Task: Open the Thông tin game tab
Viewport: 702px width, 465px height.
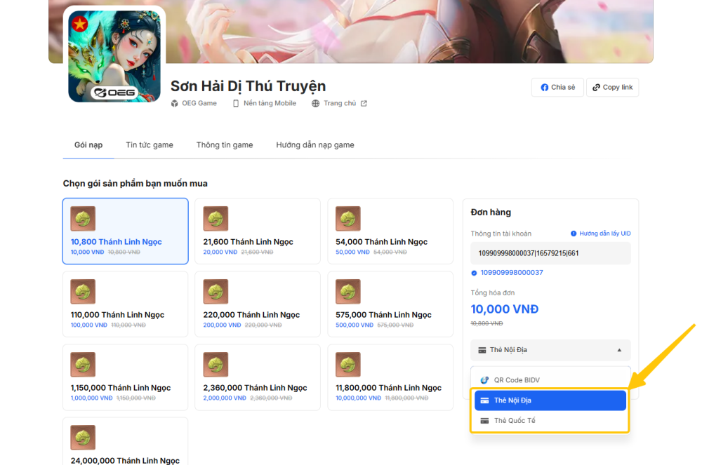Action: coord(225,145)
